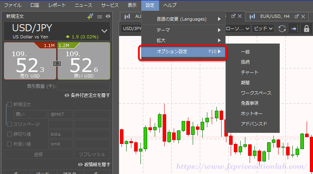This screenshot has width=313, height=174.
Task: Open the レポート menu
Action: coord(57,5)
